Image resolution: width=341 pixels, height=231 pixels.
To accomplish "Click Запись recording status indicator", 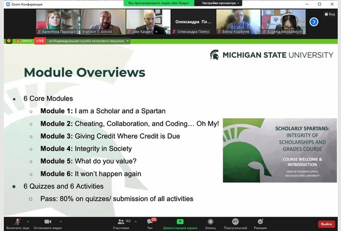I will [x=24, y=41].
